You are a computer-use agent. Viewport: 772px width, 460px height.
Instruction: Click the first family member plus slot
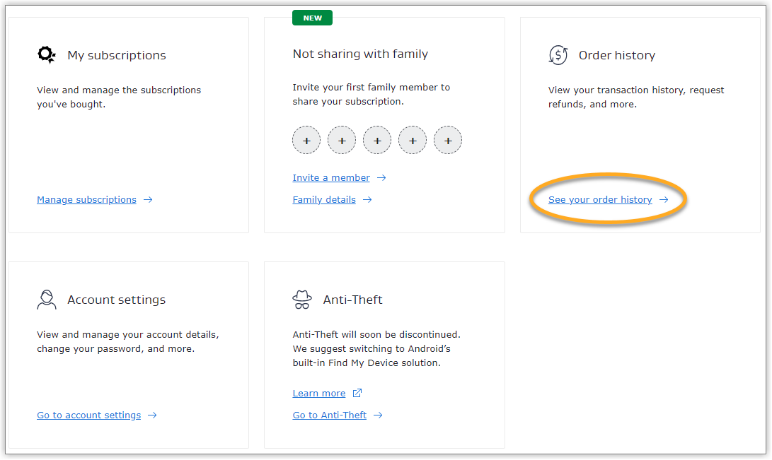click(x=306, y=141)
